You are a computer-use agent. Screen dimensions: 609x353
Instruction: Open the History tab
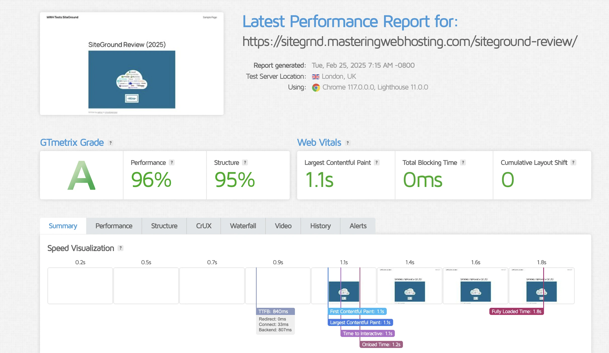click(x=320, y=226)
